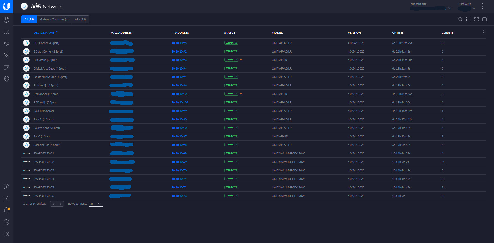Viewport: 494px width, 243px height.
Task: Sort by Status column
Action: tap(230, 33)
